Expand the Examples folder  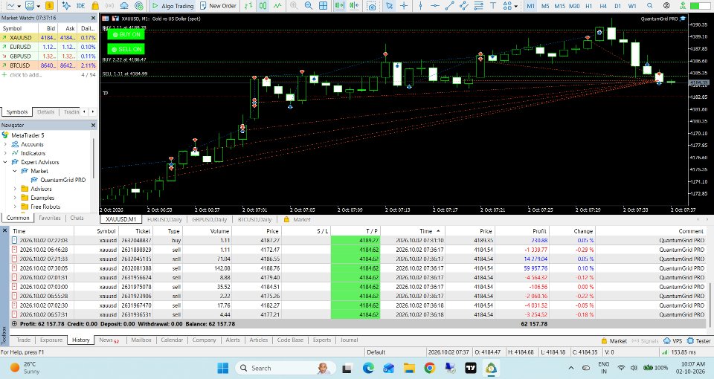pyautogui.click(x=15, y=198)
